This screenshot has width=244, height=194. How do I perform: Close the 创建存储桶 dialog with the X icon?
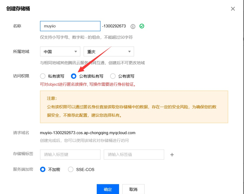point(233,9)
